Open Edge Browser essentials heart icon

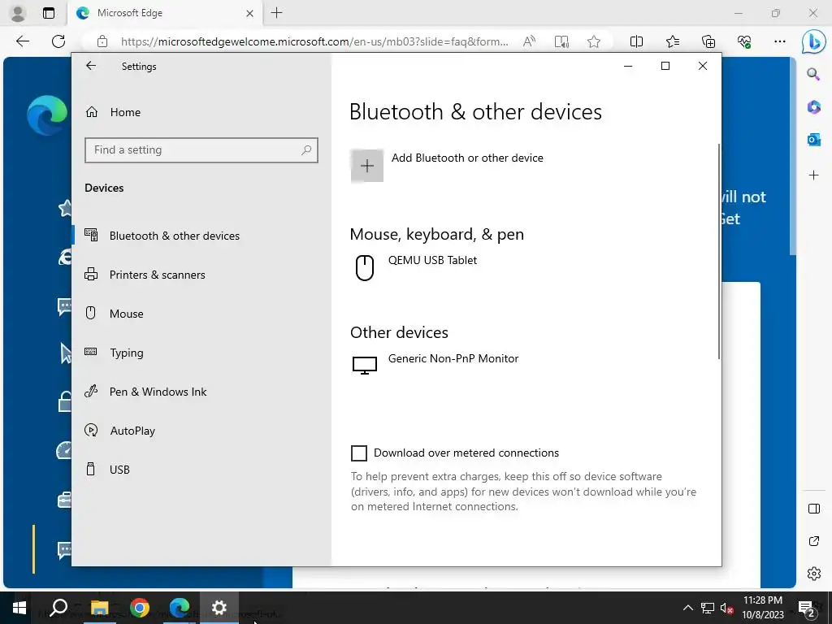click(744, 41)
